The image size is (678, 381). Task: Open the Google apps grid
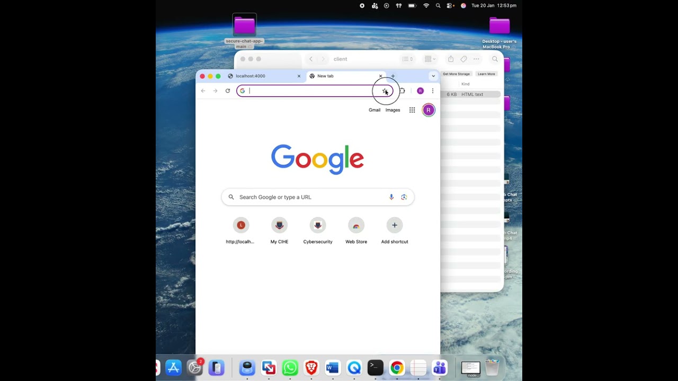pyautogui.click(x=412, y=110)
